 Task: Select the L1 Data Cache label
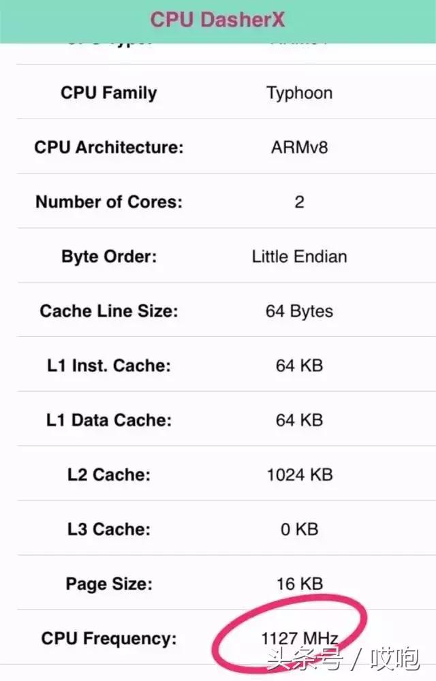click(109, 420)
